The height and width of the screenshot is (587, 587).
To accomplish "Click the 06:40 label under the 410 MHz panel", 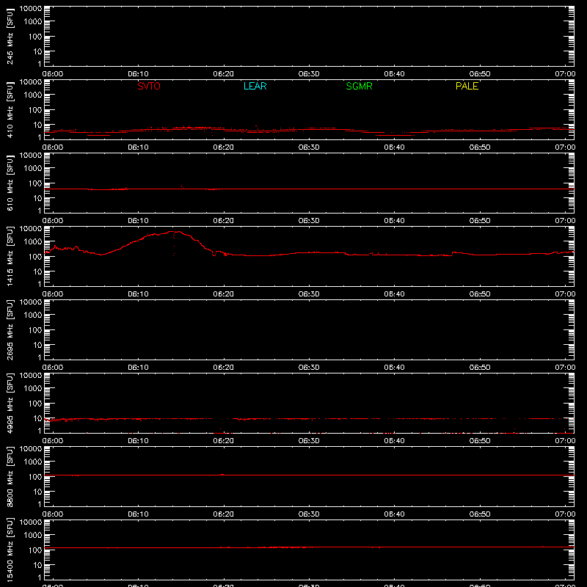I will [394, 147].
